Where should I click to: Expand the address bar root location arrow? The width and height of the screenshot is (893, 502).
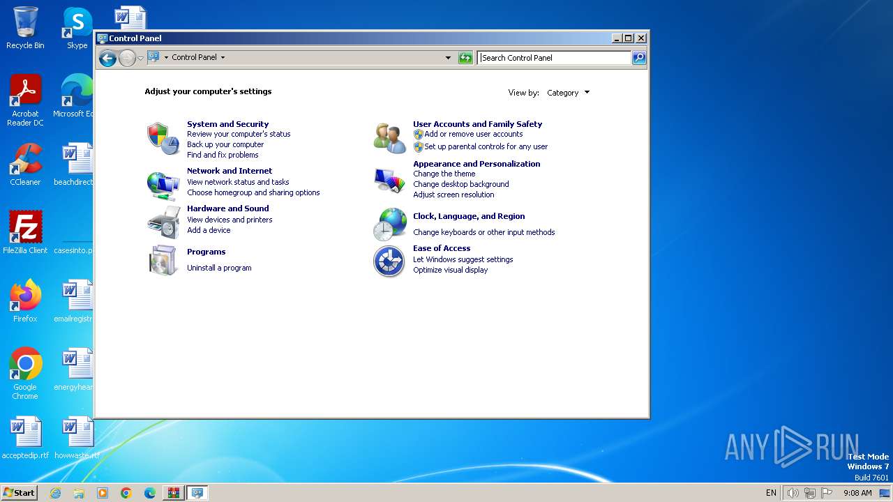[166, 58]
